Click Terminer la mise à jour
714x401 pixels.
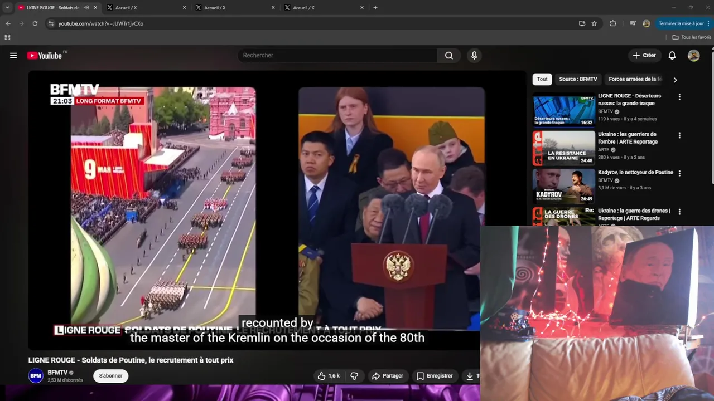681,23
